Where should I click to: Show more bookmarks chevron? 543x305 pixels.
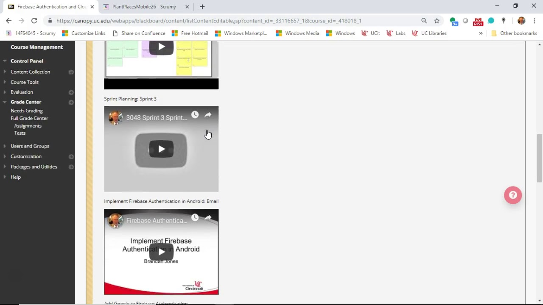[481, 33]
